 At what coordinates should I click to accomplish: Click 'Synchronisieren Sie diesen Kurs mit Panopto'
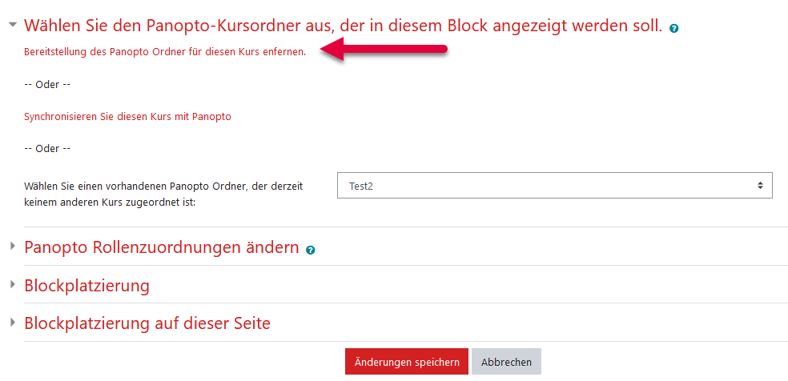tap(127, 116)
